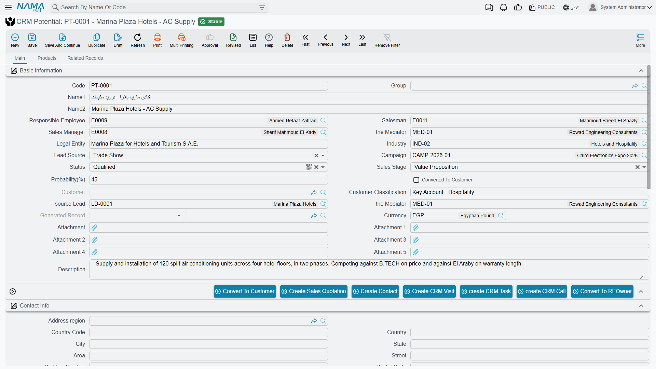Screen dimensions: 656x369
Task: Click the Description text area
Action: pyautogui.click(x=369, y=270)
